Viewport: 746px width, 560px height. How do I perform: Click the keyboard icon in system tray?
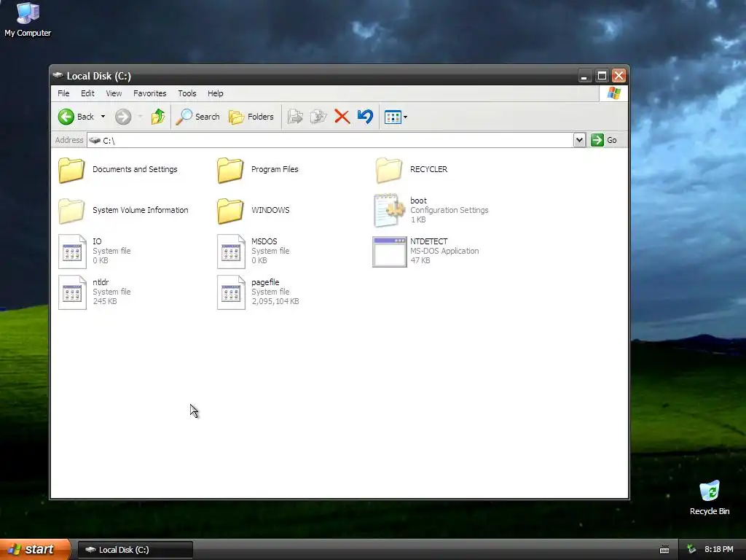point(664,550)
